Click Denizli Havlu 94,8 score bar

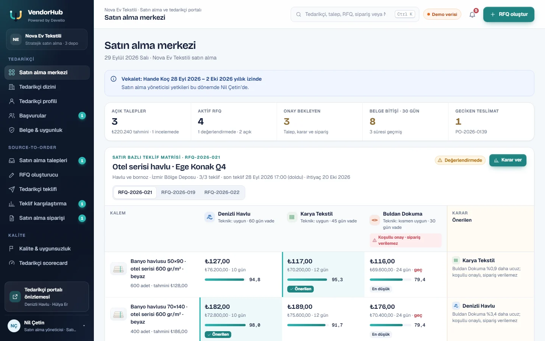(x=224, y=280)
